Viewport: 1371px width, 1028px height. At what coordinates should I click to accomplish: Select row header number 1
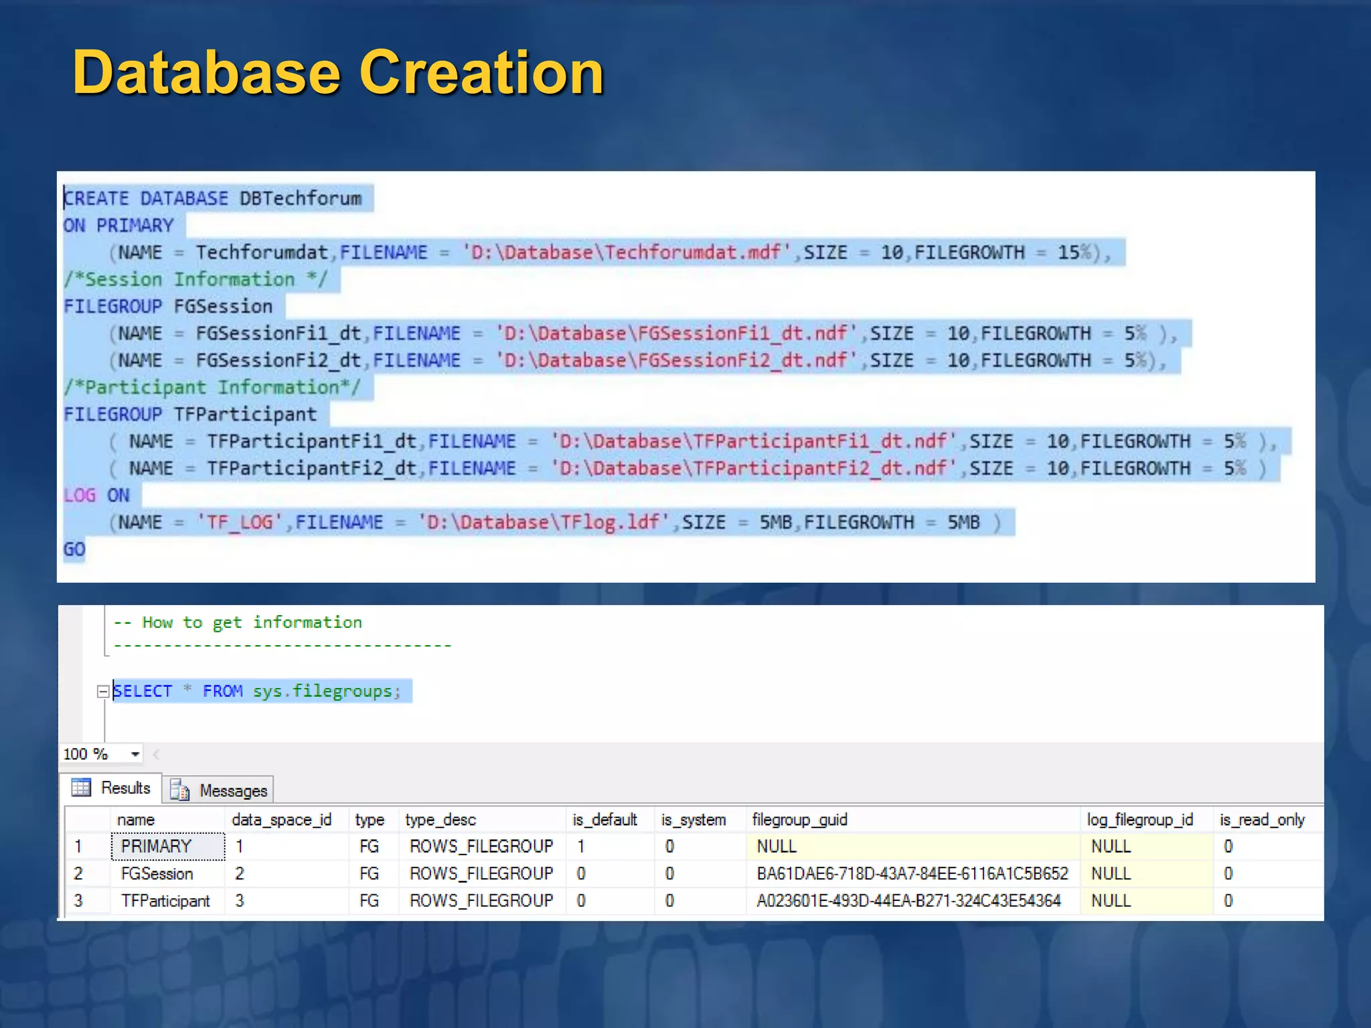tap(88, 846)
